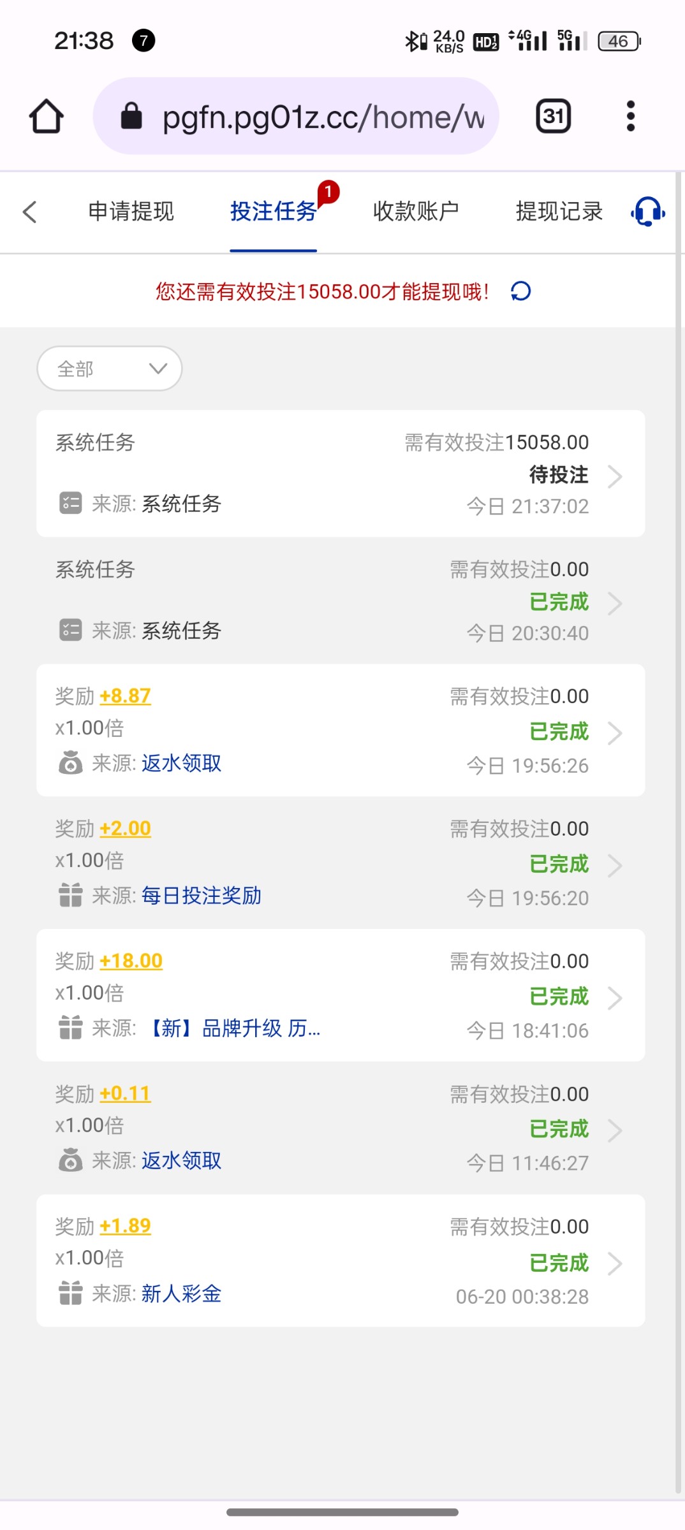Tap the refresh icon beside red notice

click(520, 291)
